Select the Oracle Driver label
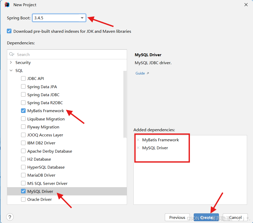This screenshot has width=253, height=223. point(39,200)
